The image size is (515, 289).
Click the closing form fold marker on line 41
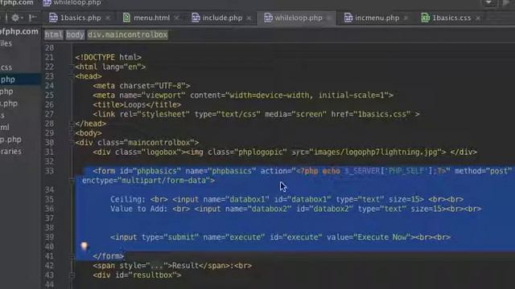click(72, 256)
